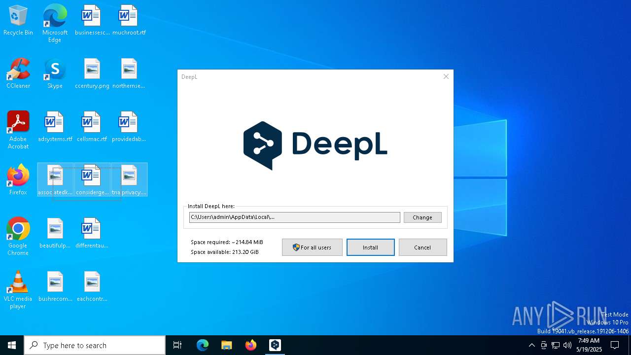The width and height of the screenshot is (631, 355).
Task: Click the taskbar search box
Action: [95, 345]
